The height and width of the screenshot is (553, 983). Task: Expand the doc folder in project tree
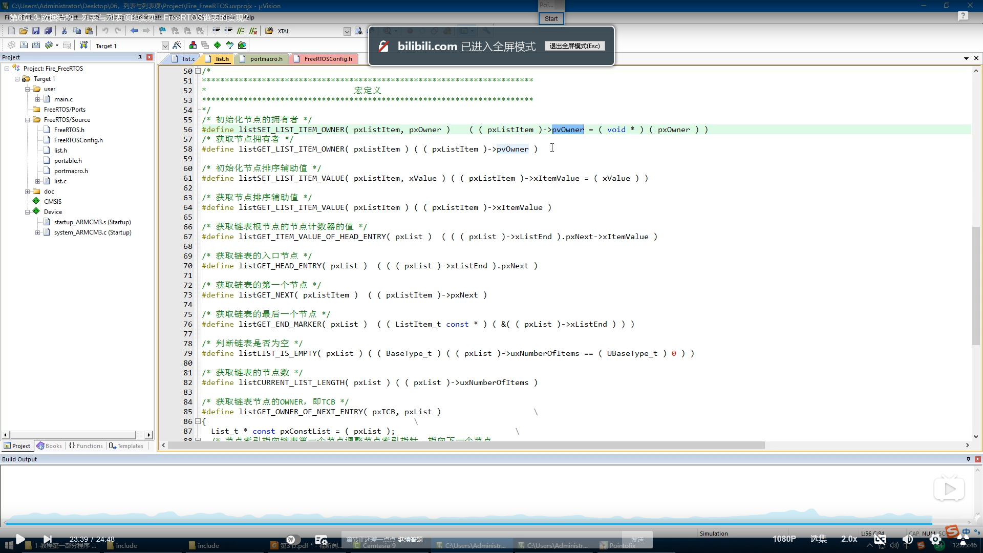pyautogui.click(x=28, y=192)
